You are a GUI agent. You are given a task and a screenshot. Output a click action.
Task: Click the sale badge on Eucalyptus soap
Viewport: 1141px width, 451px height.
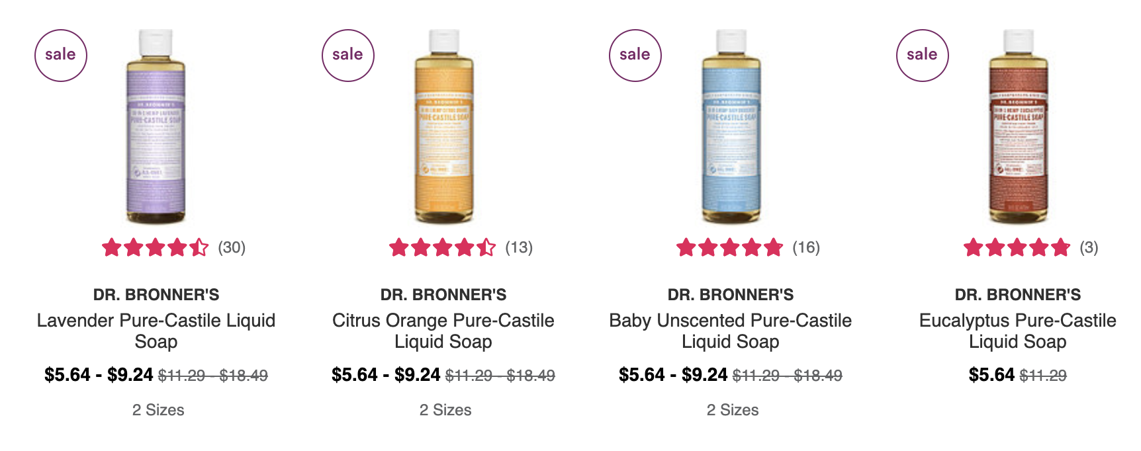click(923, 56)
